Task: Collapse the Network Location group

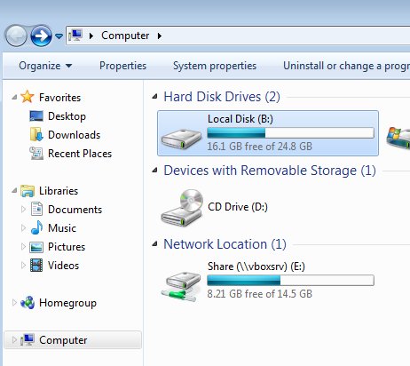Action: [154, 244]
